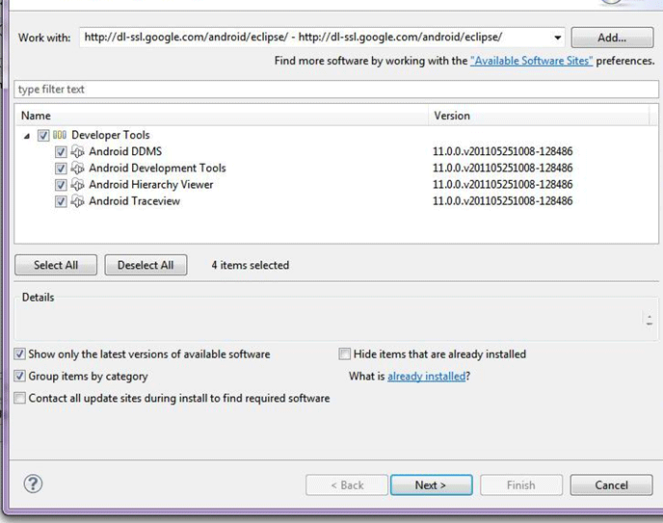Image resolution: width=663 pixels, height=523 pixels.
Task: Open the Available Software Sites link
Action: tap(532, 61)
